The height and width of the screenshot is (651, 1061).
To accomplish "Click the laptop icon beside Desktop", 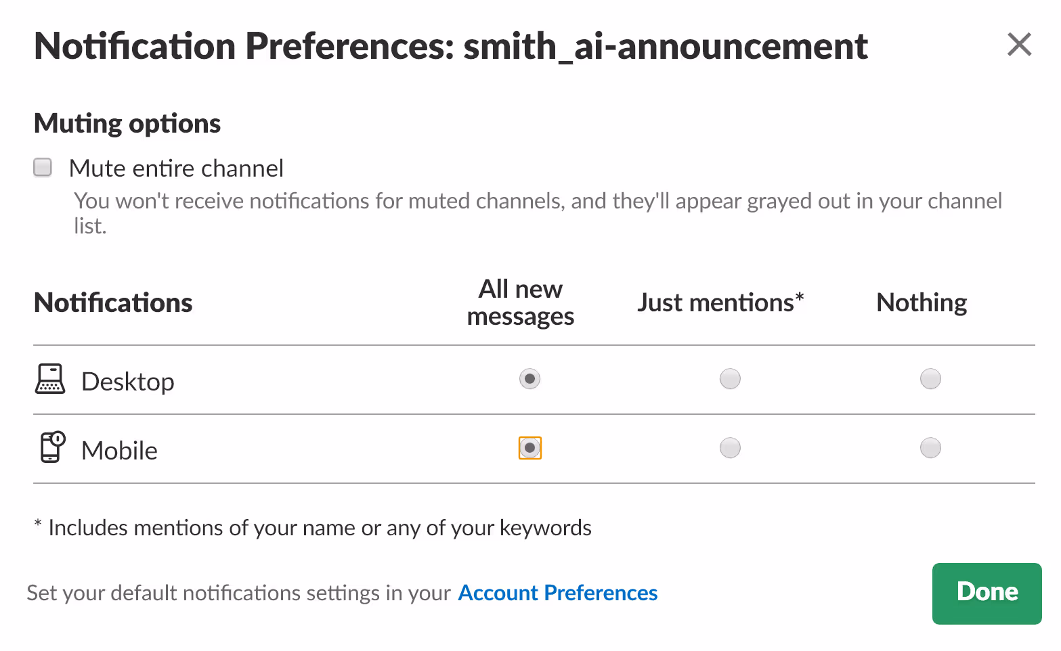I will coord(49,380).
